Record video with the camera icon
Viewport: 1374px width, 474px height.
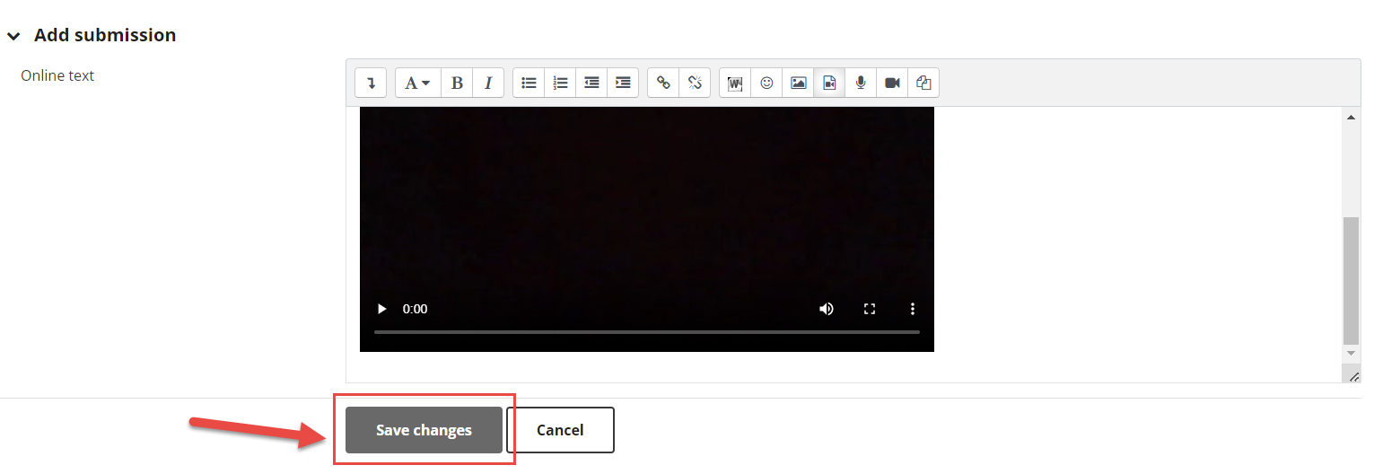(x=892, y=83)
